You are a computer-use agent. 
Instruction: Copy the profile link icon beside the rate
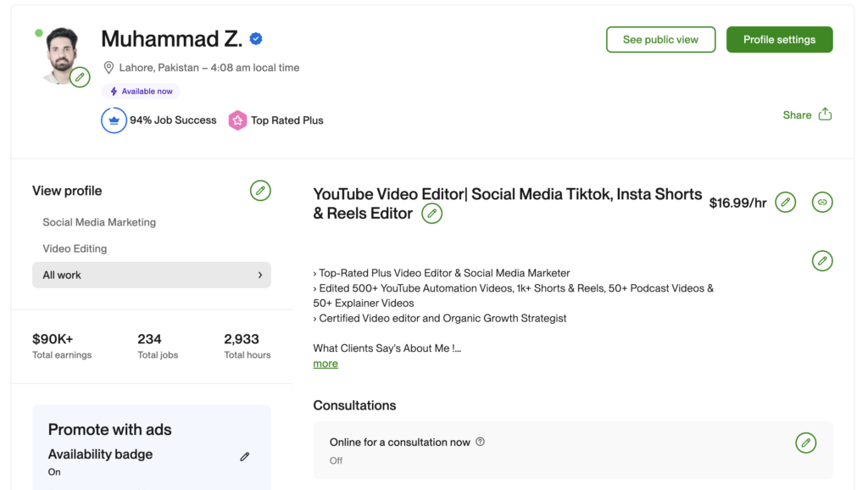[822, 202]
